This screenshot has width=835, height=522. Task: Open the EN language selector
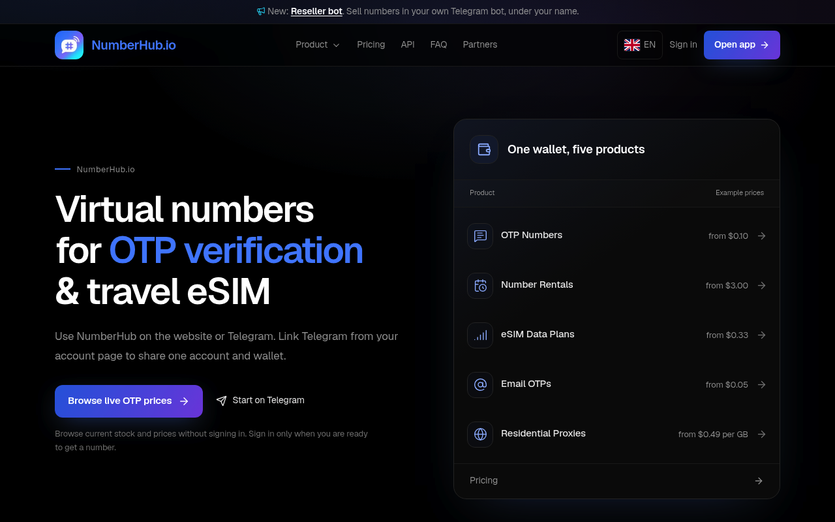coord(640,45)
